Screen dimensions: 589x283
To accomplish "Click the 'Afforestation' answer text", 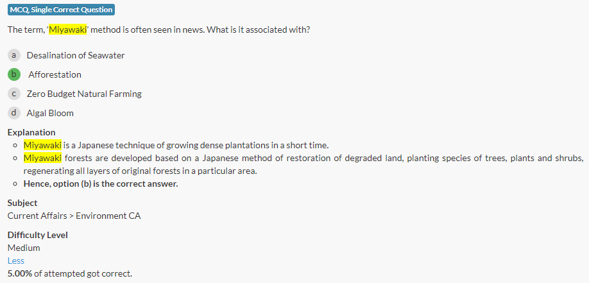I will [x=55, y=74].
